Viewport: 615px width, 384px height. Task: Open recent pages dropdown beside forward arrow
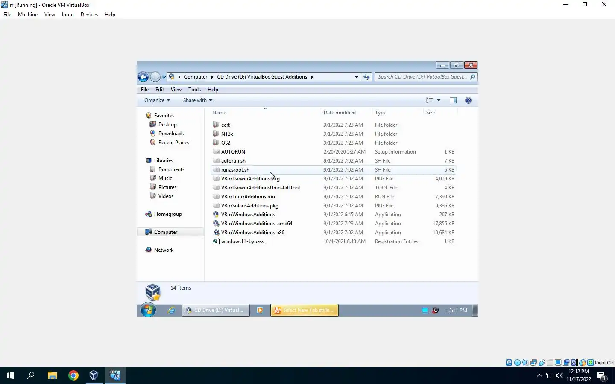[164, 77]
